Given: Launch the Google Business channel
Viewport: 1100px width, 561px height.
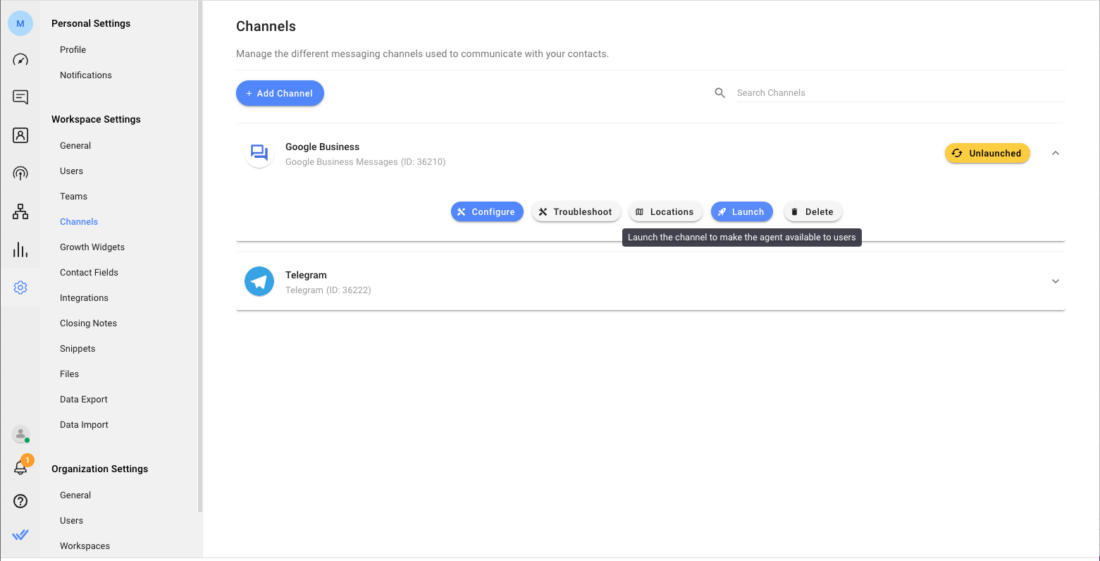Looking at the screenshot, I should pyautogui.click(x=741, y=212).
